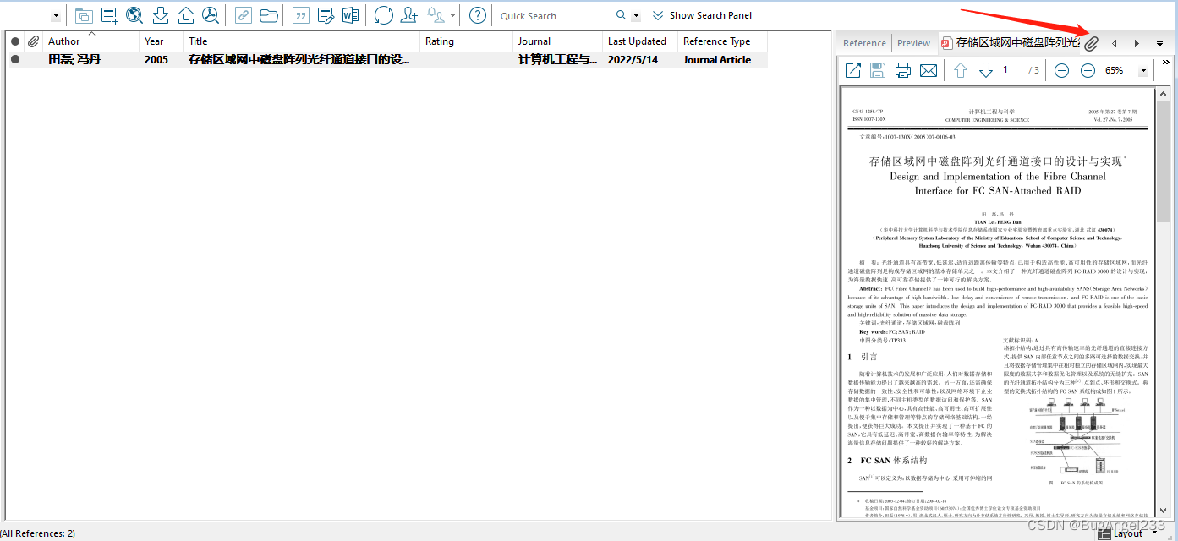Image resolution: width=1178 pixels, height=541 pixels.
Task: Sort by Reference Type column header
Action: [722, 41]
